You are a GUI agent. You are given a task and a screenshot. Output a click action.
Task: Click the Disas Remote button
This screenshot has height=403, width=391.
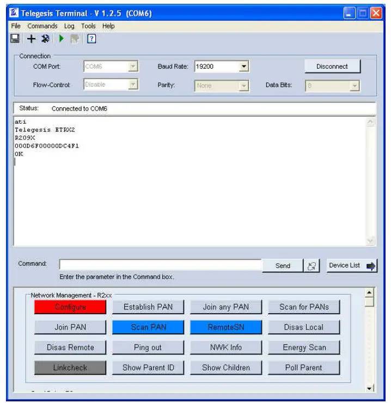70,347
